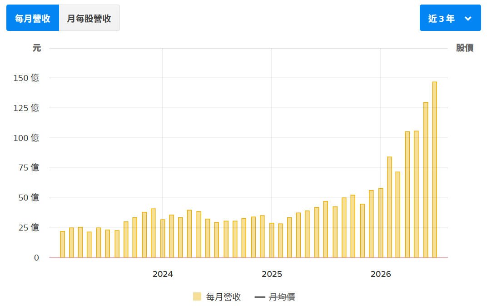Toggle the 每月營收 legend series
The height and width of the screenshot is (306, 487).
[217, 296]
